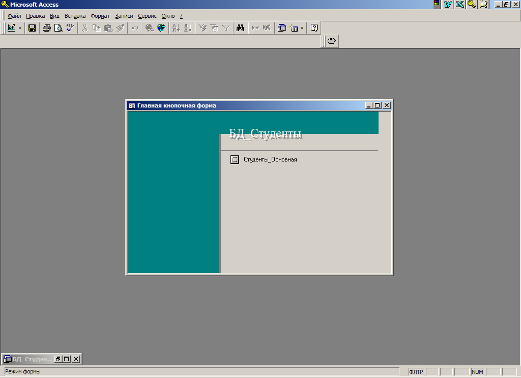This screenshot has height=378, width=521.
Task: Click the Format Painter brush icon
Action: tap(120, 28)
